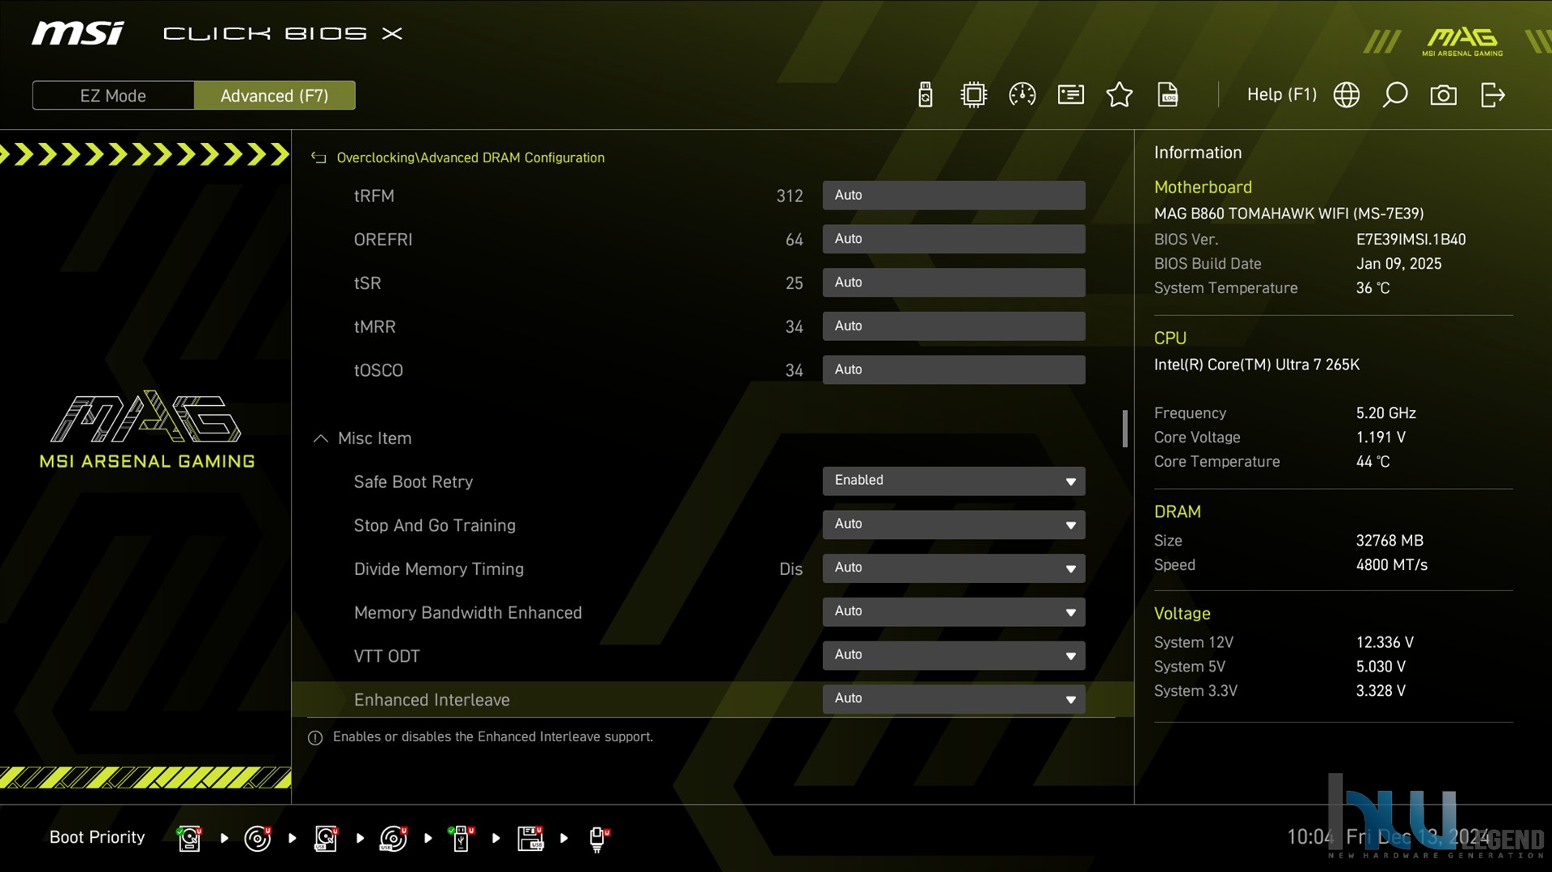
Task: Open the LOG file icon
Action: click(x=1168, y=95)
